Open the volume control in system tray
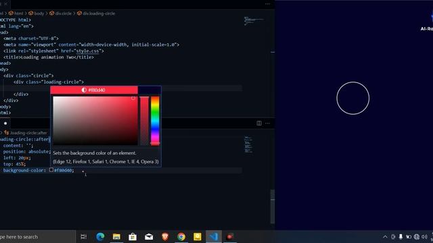433x243 pixels. (424, 237)
